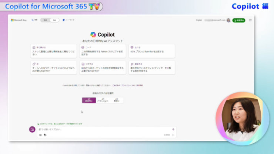The image size is (274, 154).
Task: Open the office printer comparison table card
Action: click(x=152, y=68)
